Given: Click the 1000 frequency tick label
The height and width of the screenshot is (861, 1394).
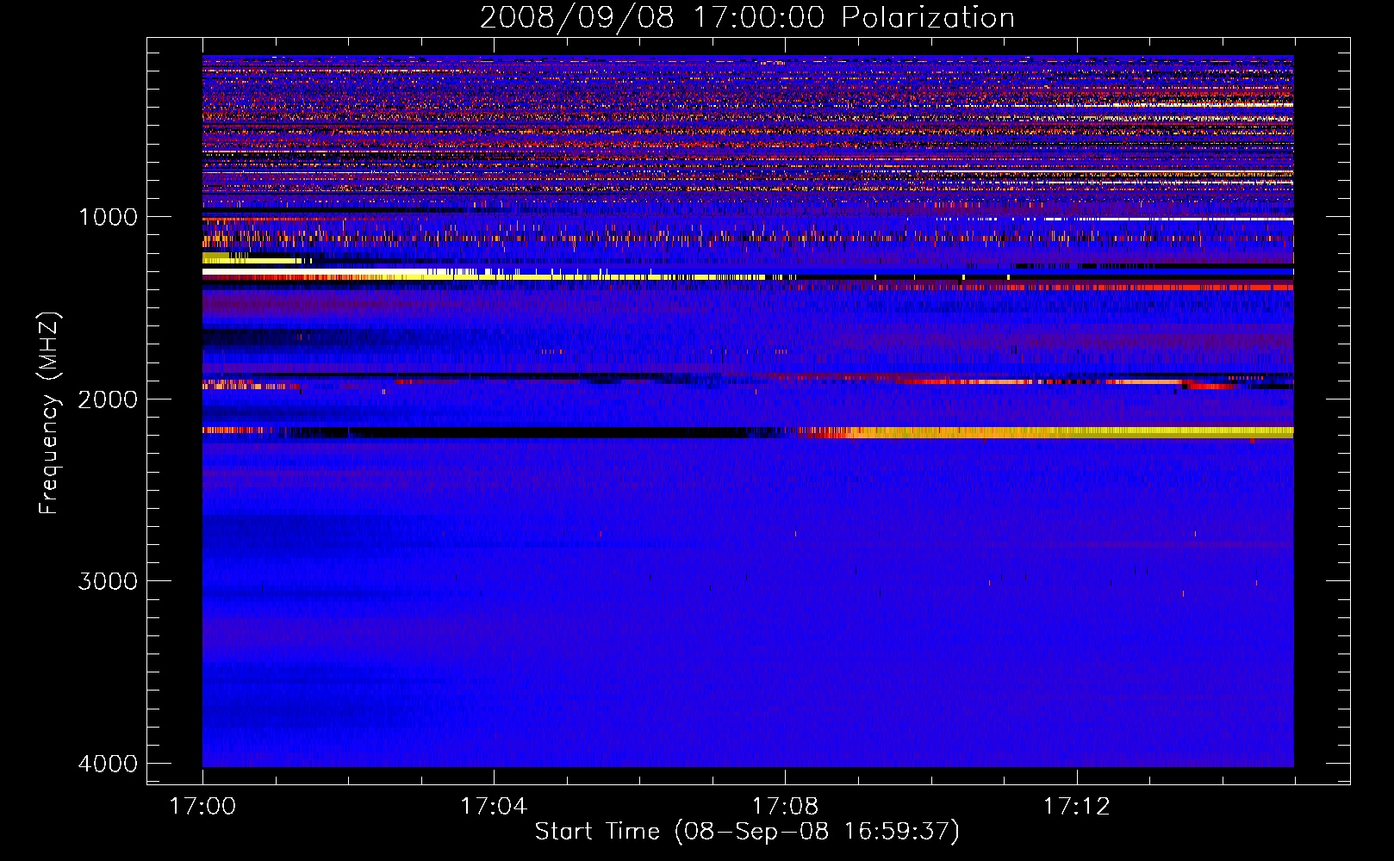Looking at the screenshot, I should [108, 217].
